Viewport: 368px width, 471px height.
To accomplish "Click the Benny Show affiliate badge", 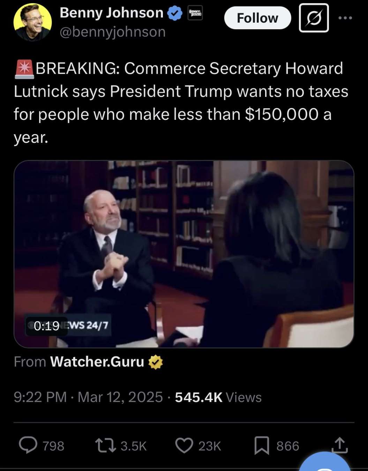I will coord(195,13).
